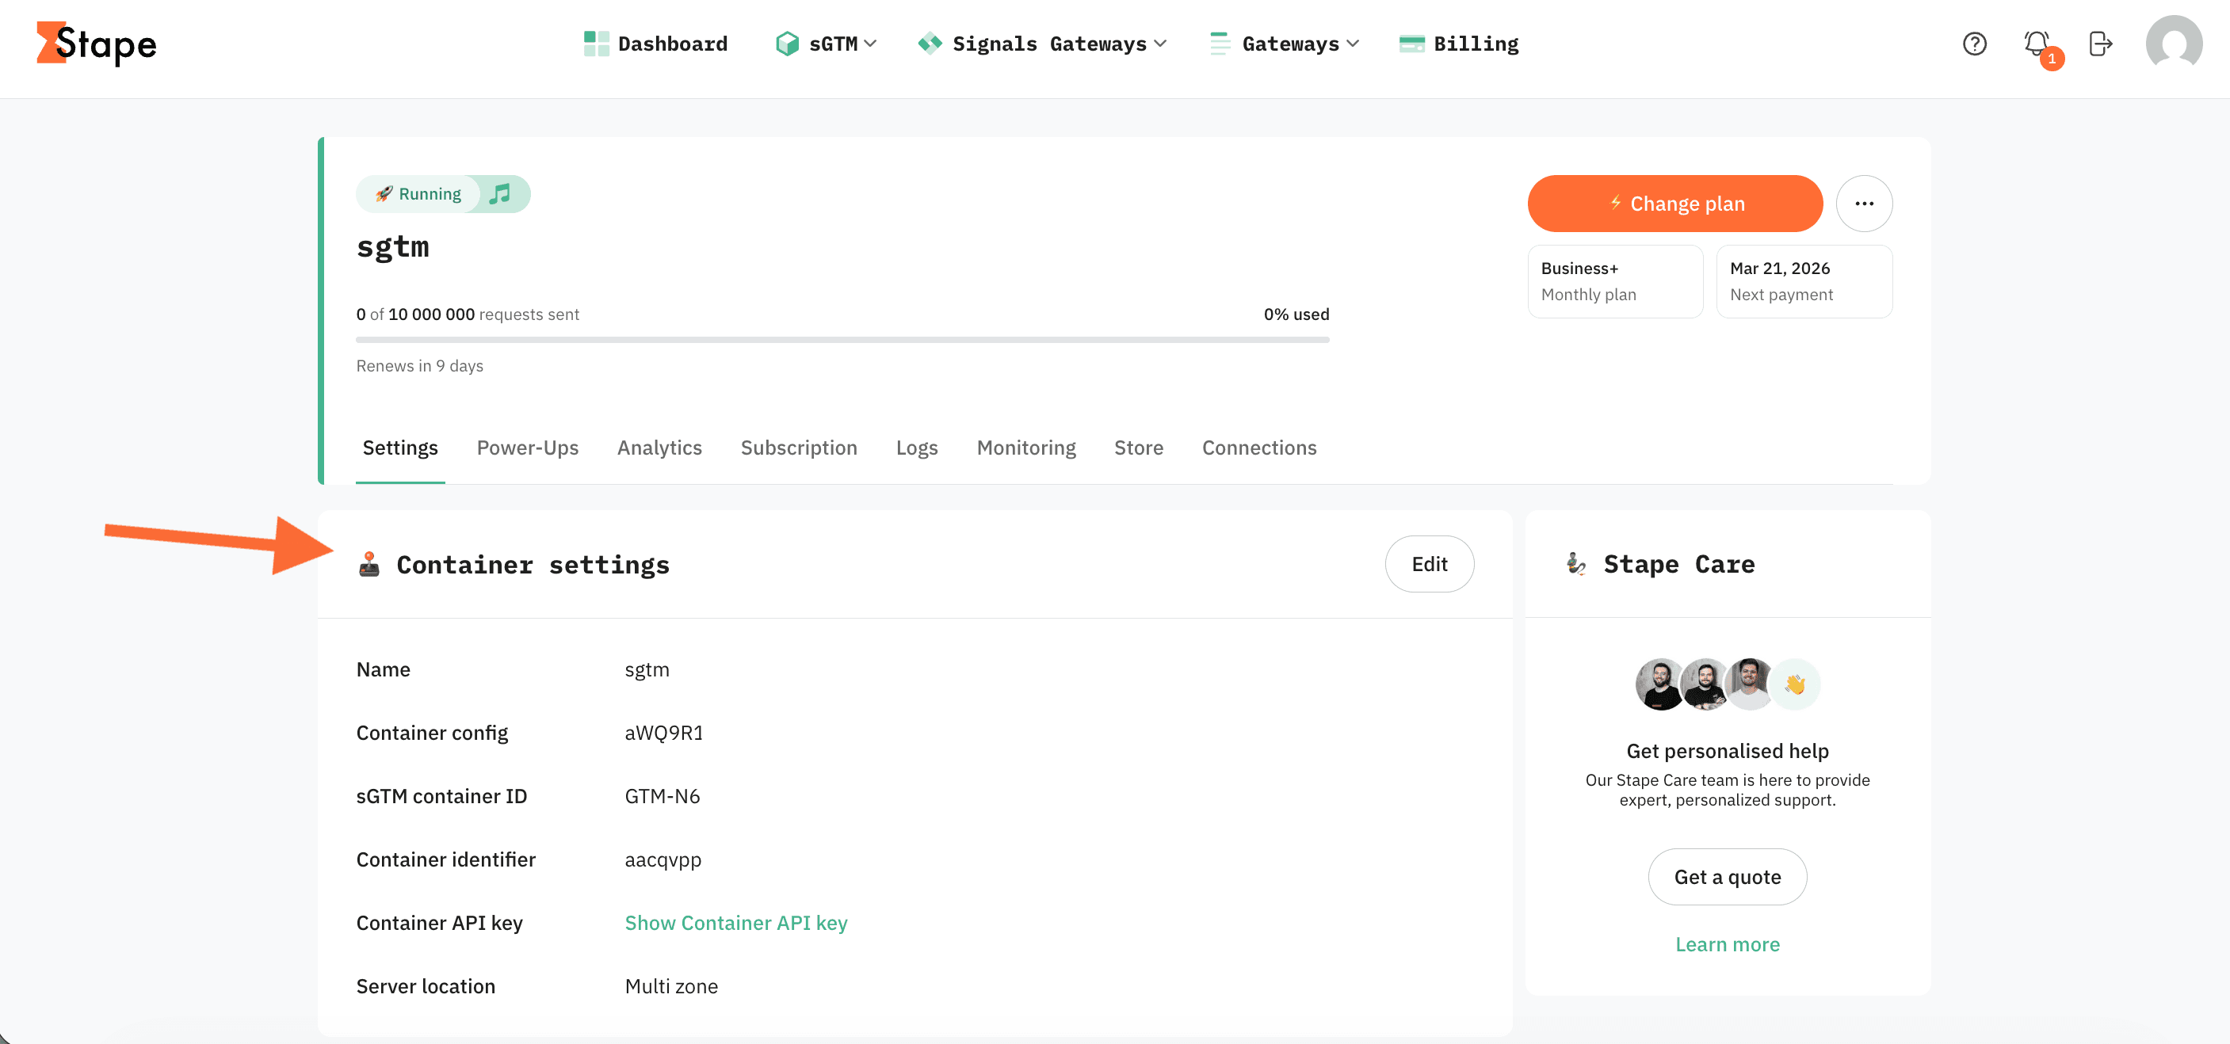Click the music note icon beside Running
This screenshot has height=1044, width=2230.
499,194
